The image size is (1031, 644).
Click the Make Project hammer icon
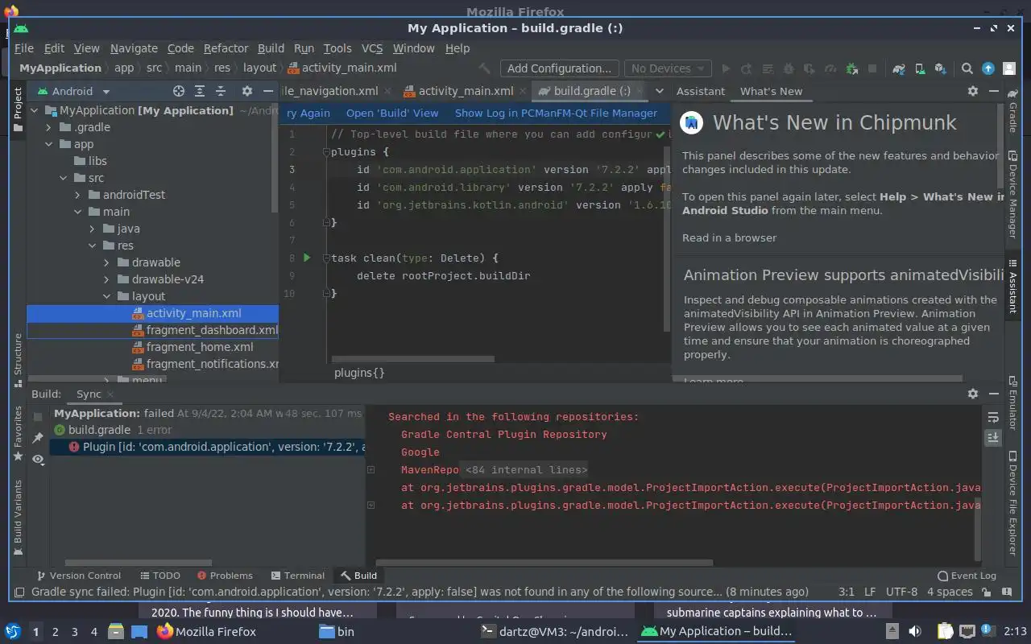click(484, 68)
